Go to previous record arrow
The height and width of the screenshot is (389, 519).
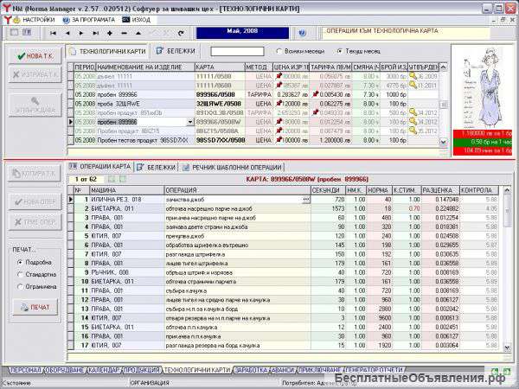[x=67, y=33]
